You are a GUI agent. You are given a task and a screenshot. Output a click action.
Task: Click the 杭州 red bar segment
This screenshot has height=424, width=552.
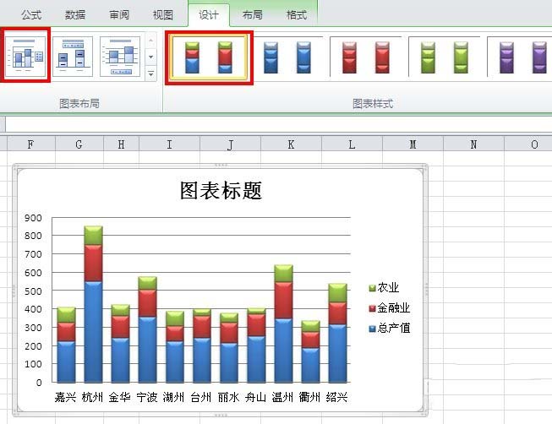(x=93, y=264)
